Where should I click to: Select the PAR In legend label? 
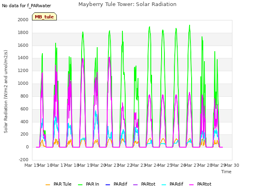click(x=92, y=184)
